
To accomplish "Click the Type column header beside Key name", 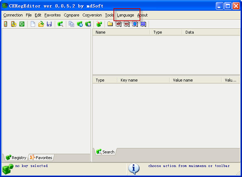I will [x=105, y=80].
